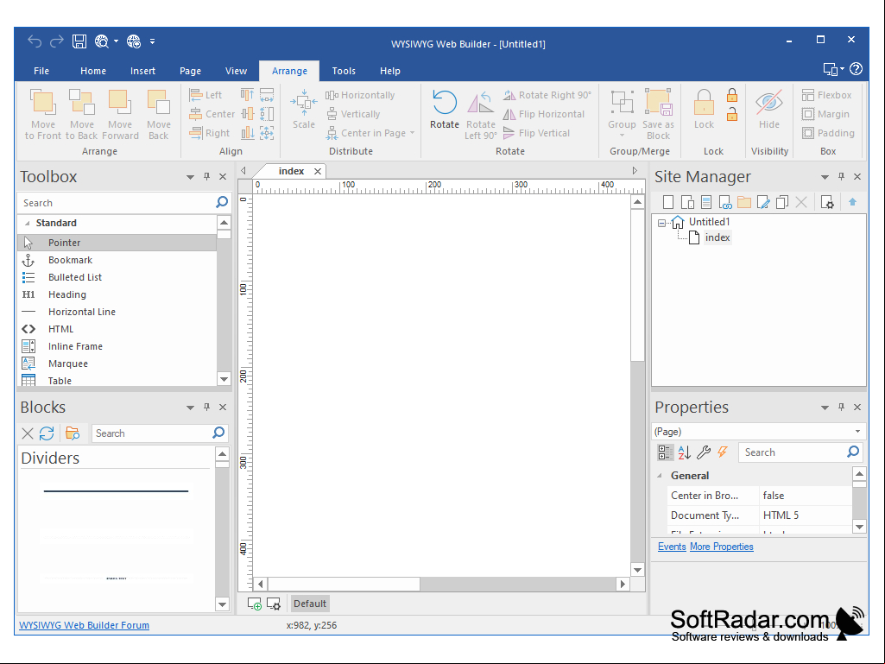Click the Redo arrow in the title bar
This screenshot has height=664, width=885.
pos(57,41)
